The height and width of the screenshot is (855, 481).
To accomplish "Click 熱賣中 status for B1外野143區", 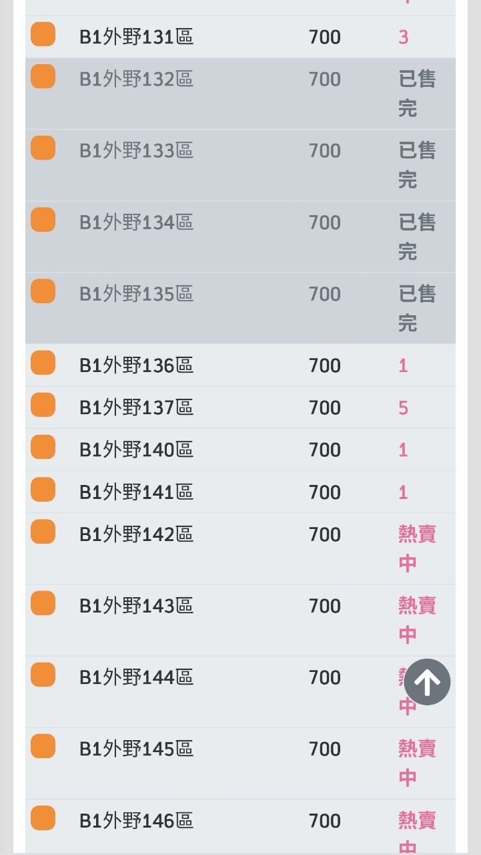I will (x=417, y=620).
